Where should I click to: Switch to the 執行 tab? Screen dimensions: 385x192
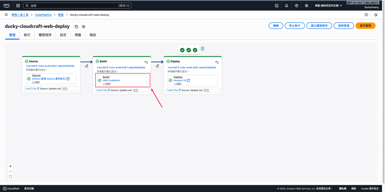tap(27, 35)
